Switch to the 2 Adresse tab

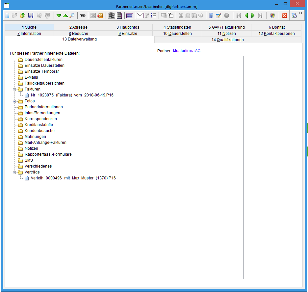[78, 27]
